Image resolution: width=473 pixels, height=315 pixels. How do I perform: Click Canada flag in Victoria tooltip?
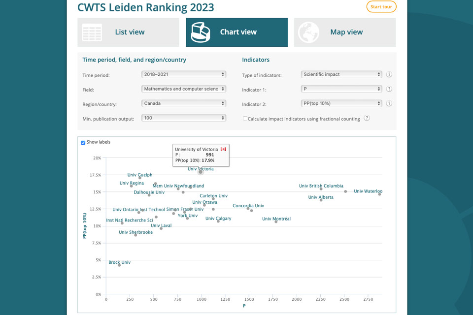tap(223, 149)
